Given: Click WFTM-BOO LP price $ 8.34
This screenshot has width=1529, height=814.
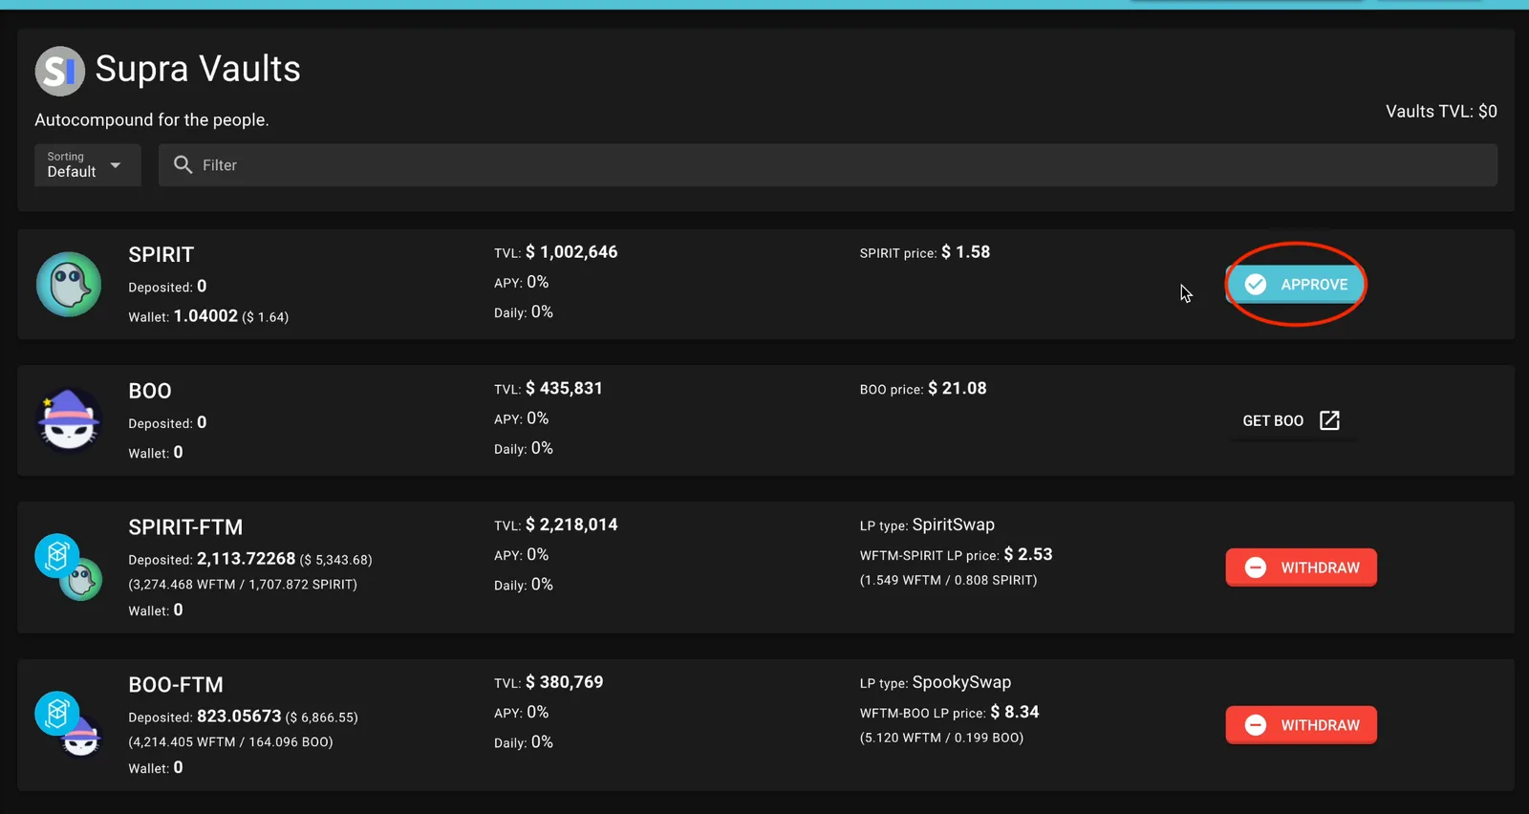Looking at the screenshot, I should pos(949,712).
